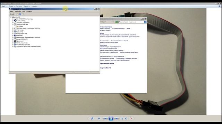The image size is (222, 124).
Task: Select Мыши и иные указывающие устройства row
Action: (x=28, y=38)
